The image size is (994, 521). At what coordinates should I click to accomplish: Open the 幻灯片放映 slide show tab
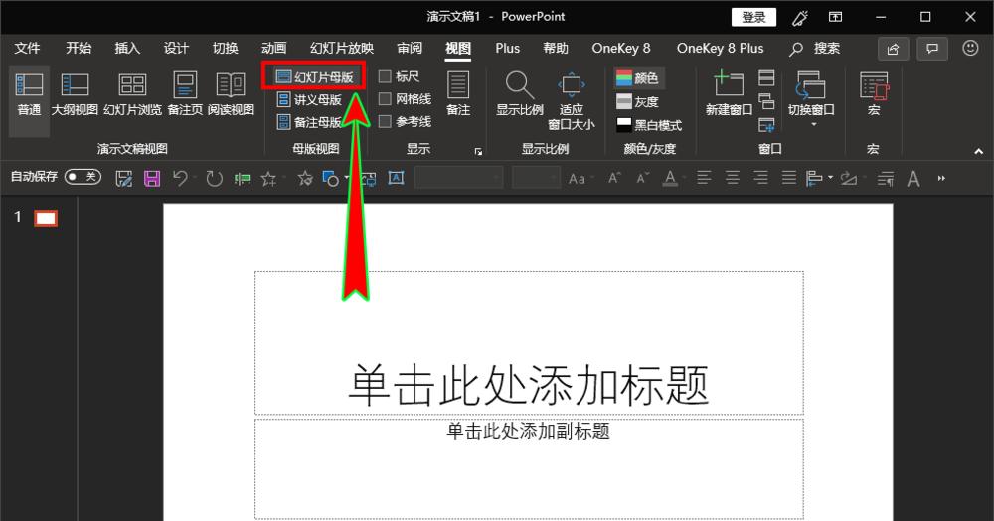click(x=342, y=48)
